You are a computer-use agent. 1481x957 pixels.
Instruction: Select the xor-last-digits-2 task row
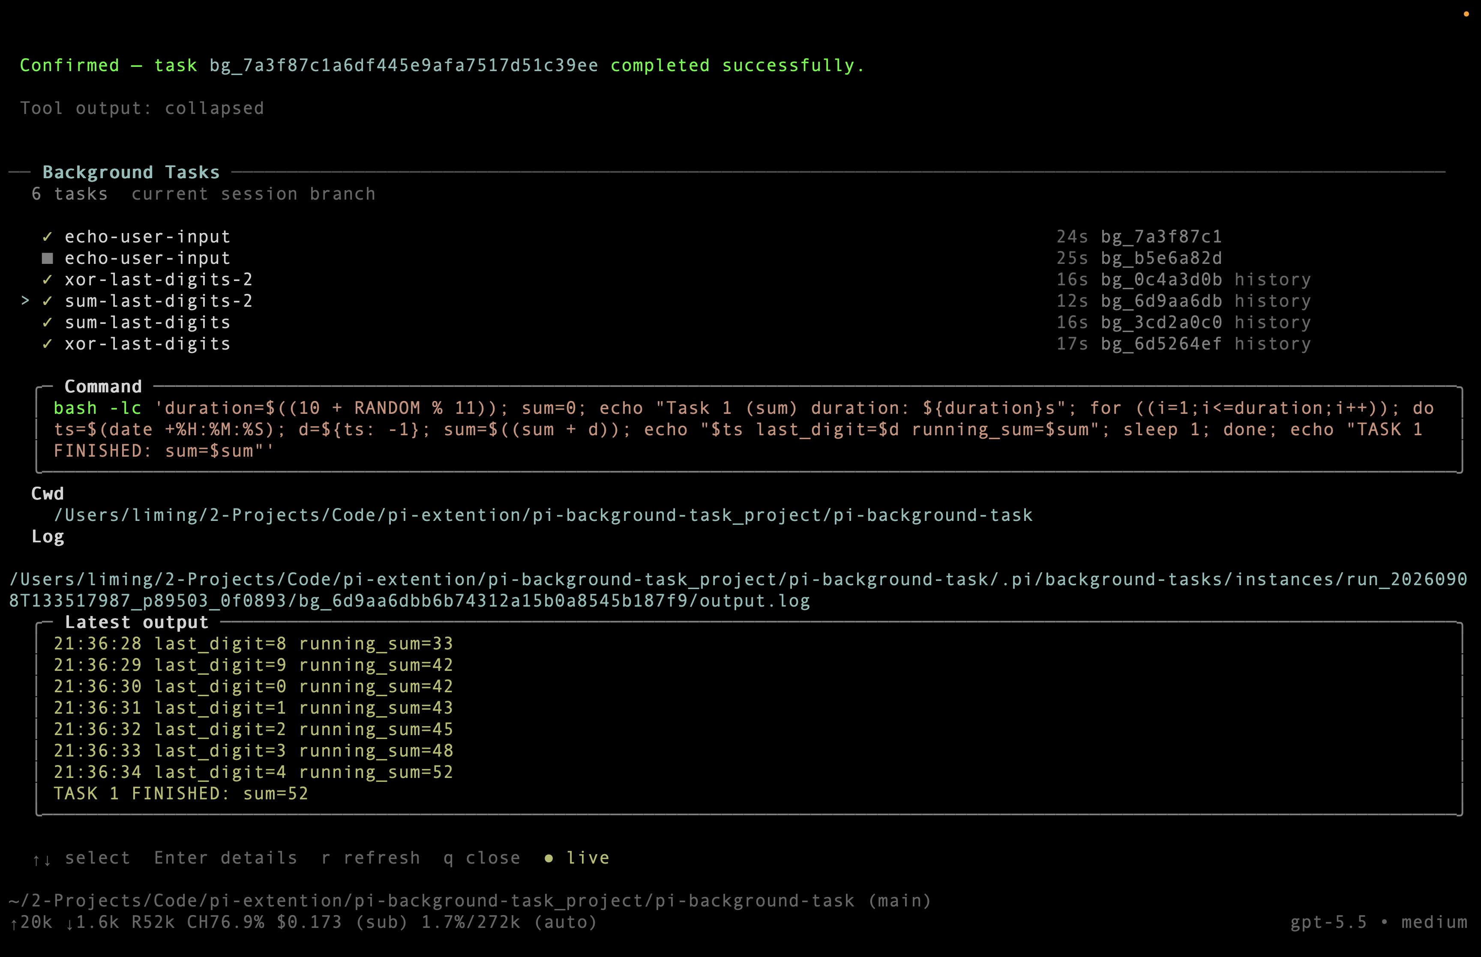coord(676,280)
